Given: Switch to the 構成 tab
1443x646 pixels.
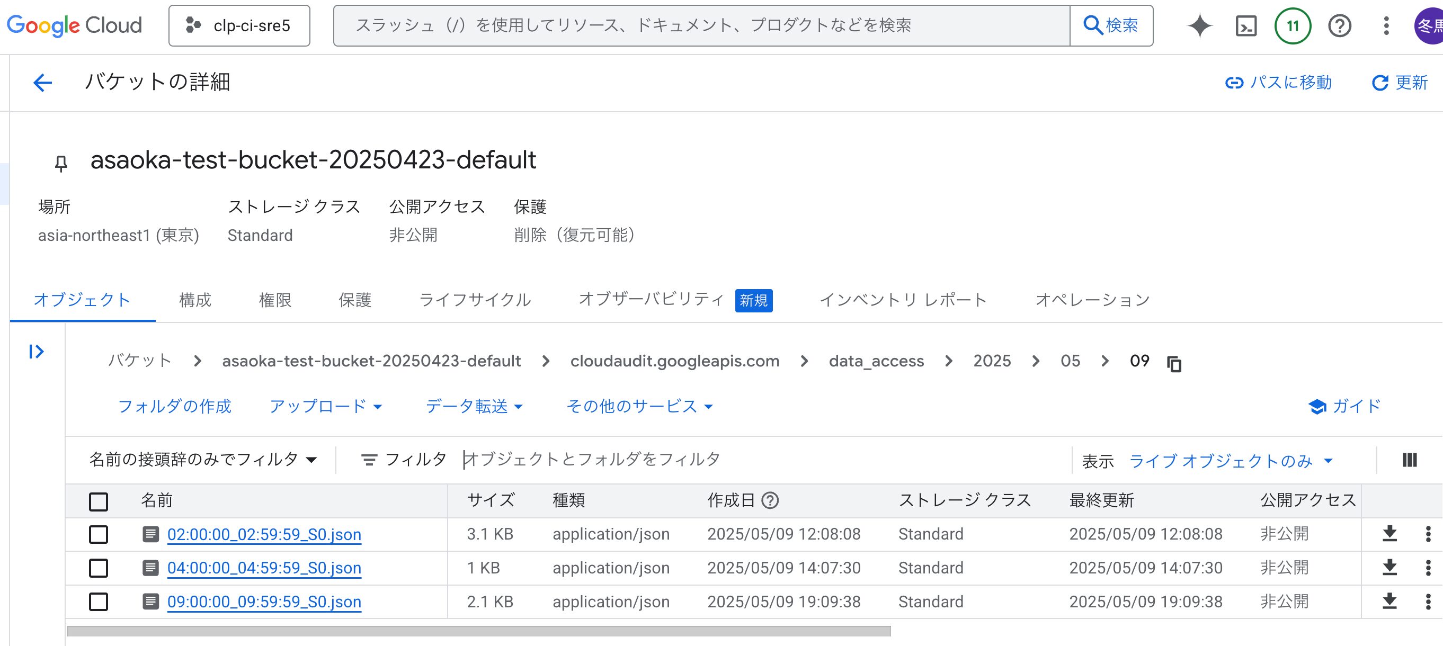Looking at the screenshot, I should 195,300.
